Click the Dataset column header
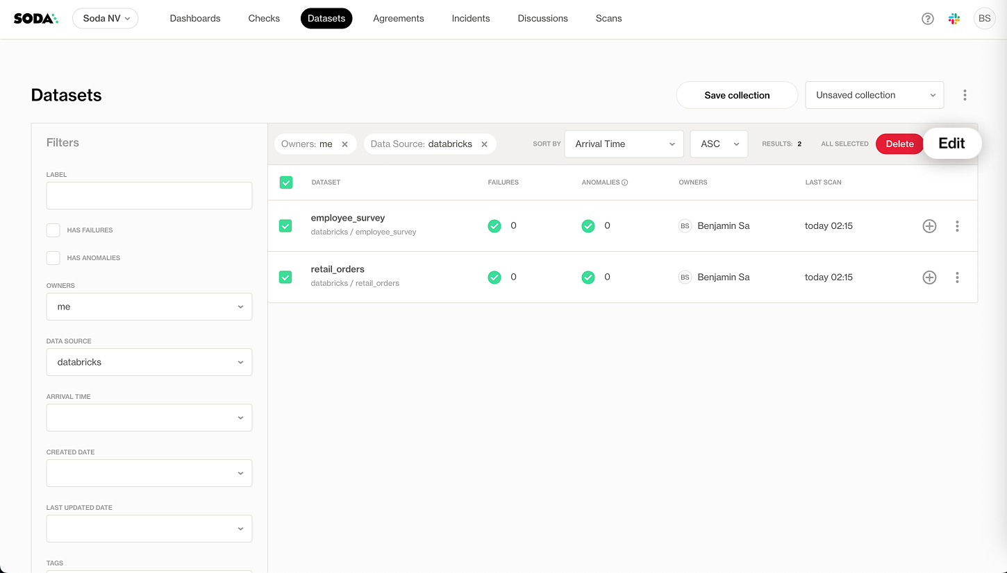This screenshot has width=1007, height=573. pyautogui.click(x=326, y=182)
